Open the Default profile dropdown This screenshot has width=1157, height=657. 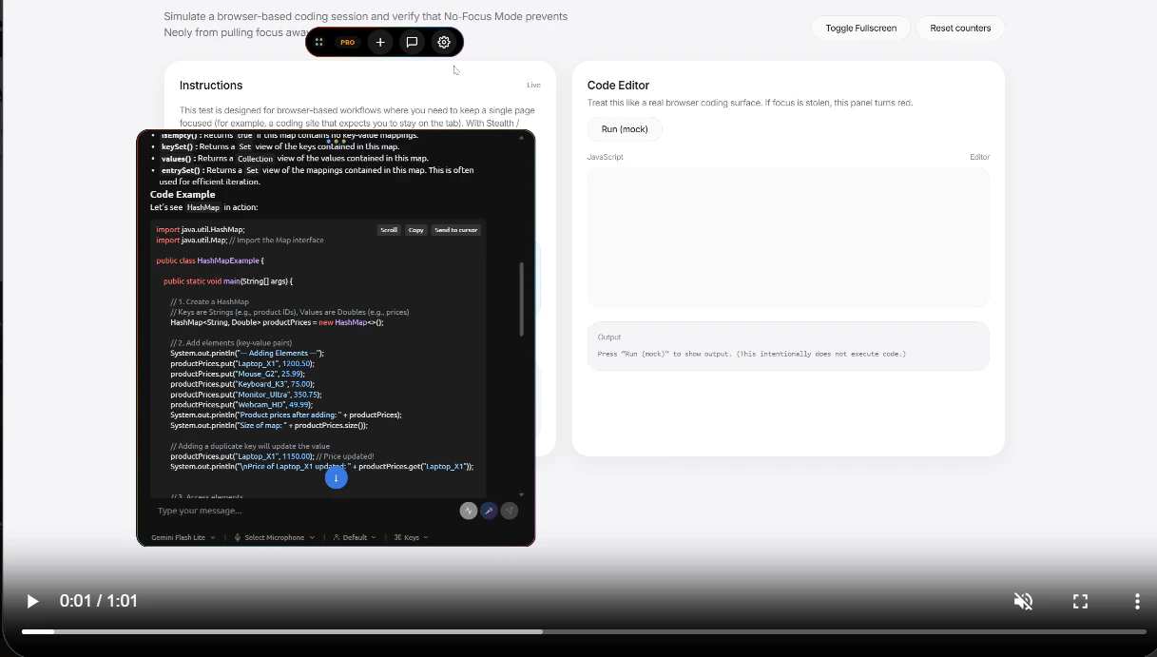pos(355,537)
